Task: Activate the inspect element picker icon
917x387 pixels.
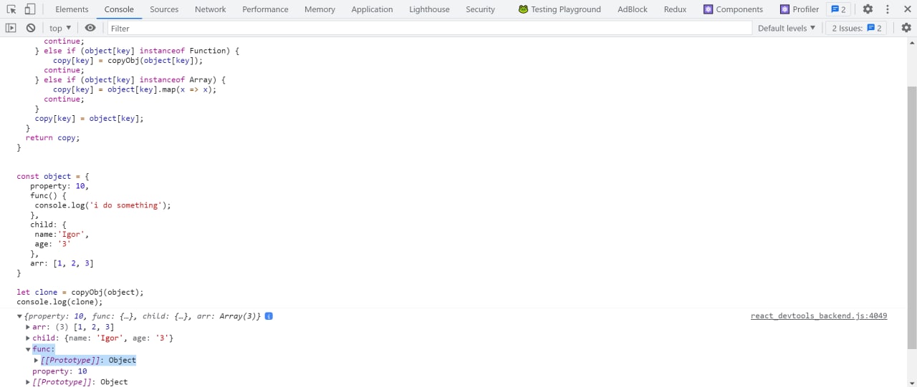Action: point(11,9)
